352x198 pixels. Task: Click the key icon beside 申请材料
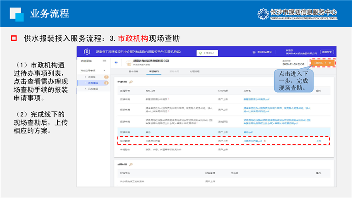(x=131, y=82)
